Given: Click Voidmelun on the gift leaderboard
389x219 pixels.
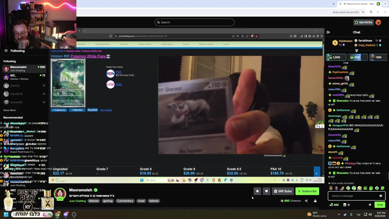Looking at the screenshot, I should [345, 41].
